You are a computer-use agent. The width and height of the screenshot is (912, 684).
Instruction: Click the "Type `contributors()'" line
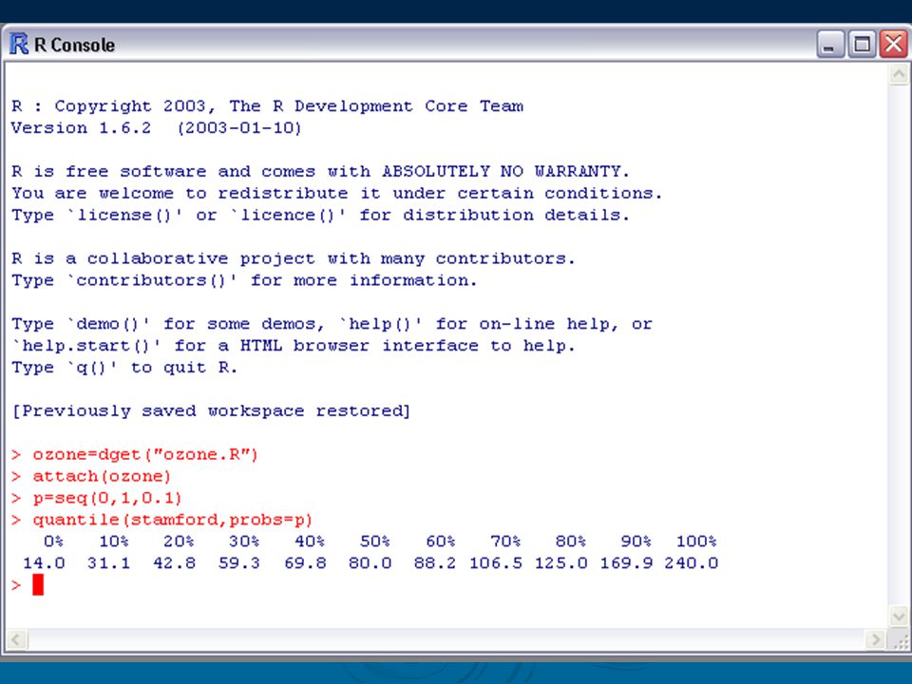(x=244, y=280)
